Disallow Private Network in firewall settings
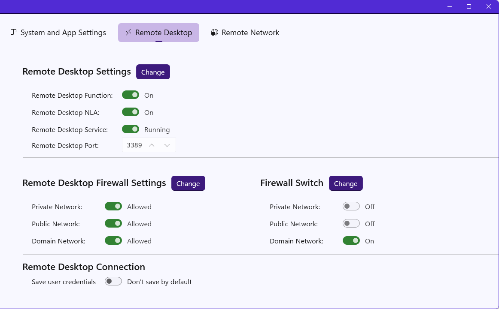Viewport: 499px width, 309px height. [113, 206]
